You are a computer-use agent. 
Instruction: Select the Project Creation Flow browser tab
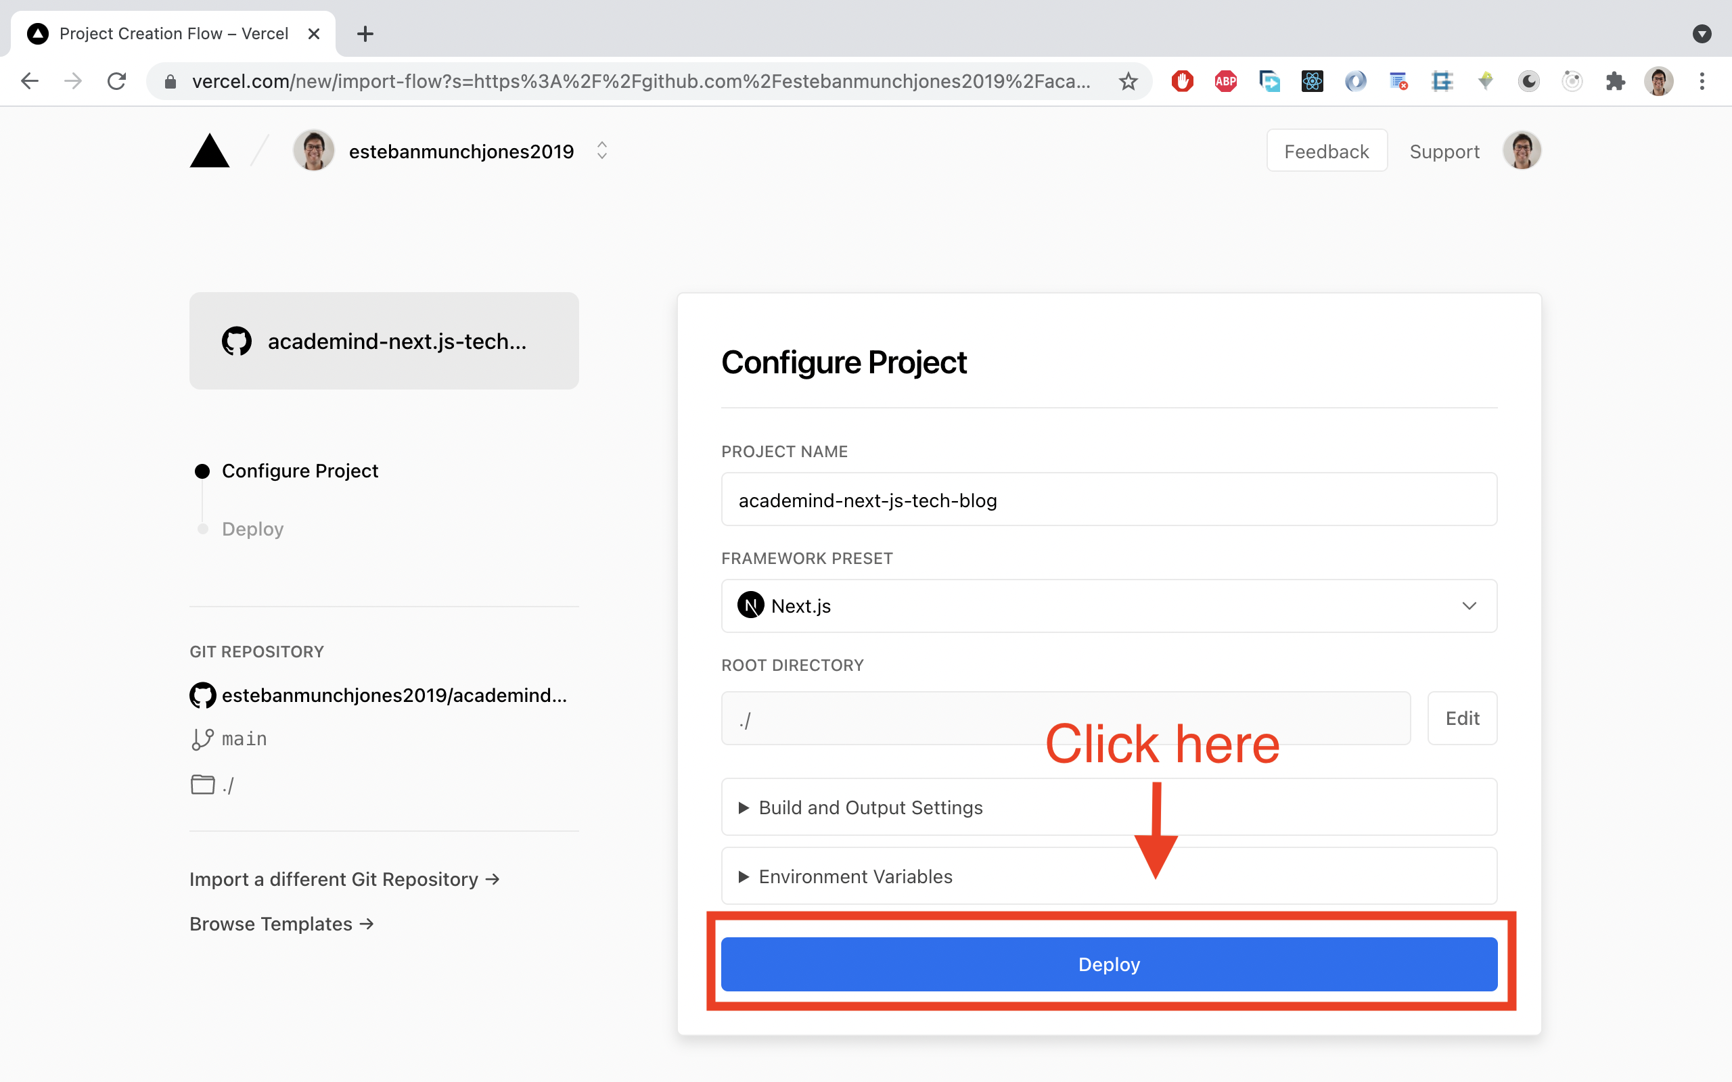(x=172, y=34)
